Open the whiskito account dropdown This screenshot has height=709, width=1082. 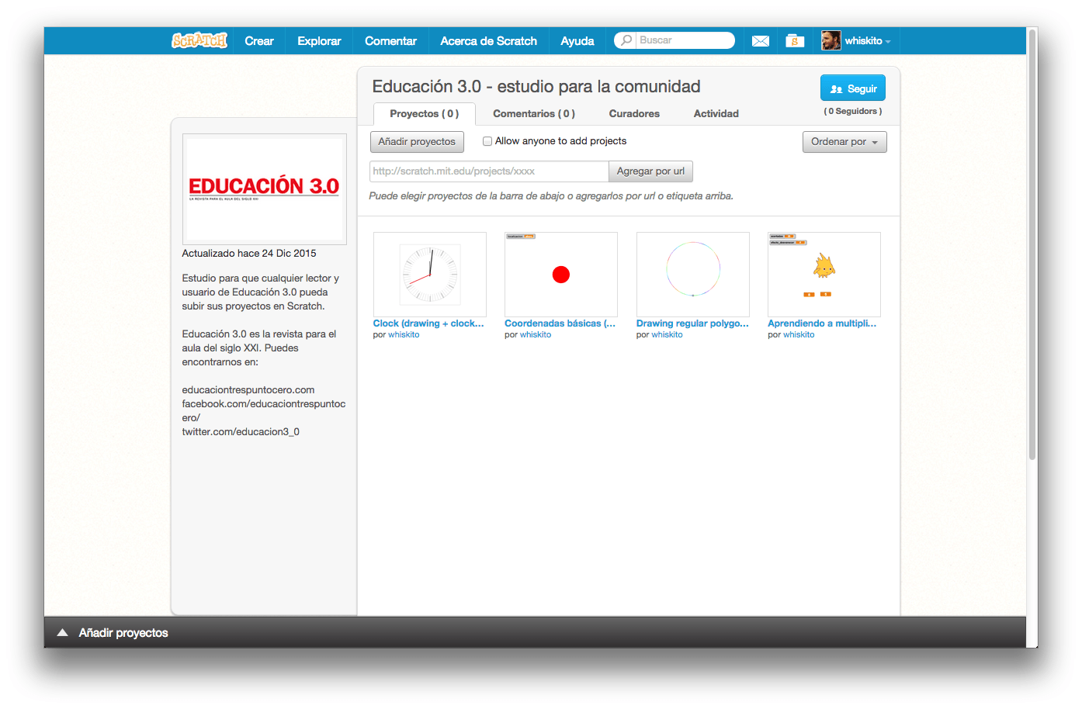[868, 40]
